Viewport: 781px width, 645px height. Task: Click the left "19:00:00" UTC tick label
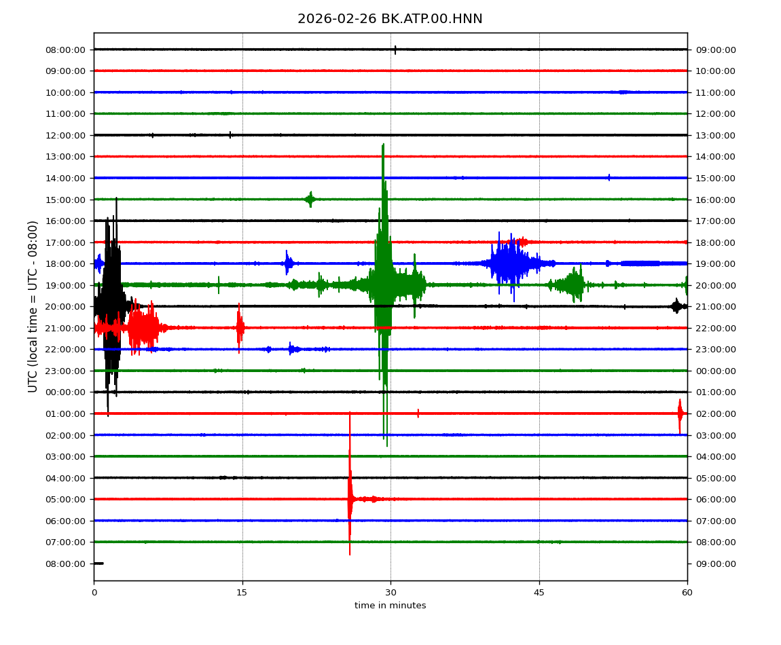pyautogui.click(x=67, y=285)
